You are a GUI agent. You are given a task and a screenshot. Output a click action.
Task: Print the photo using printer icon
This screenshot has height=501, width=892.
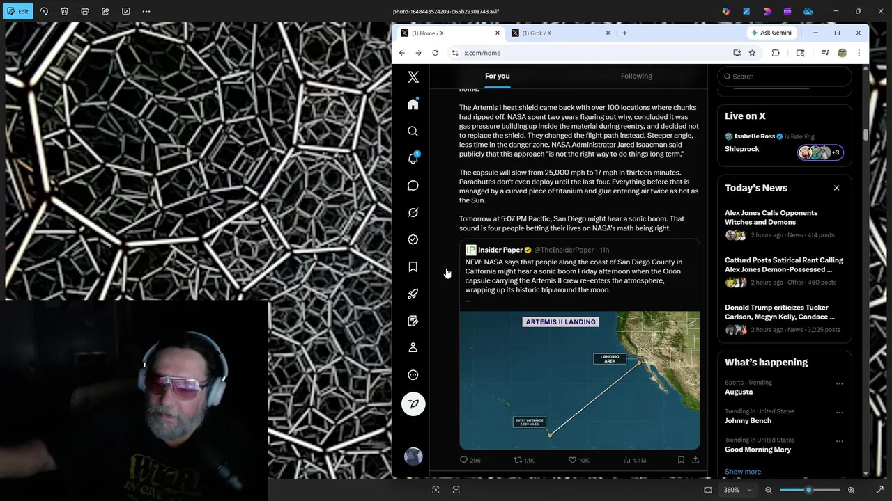85,11
